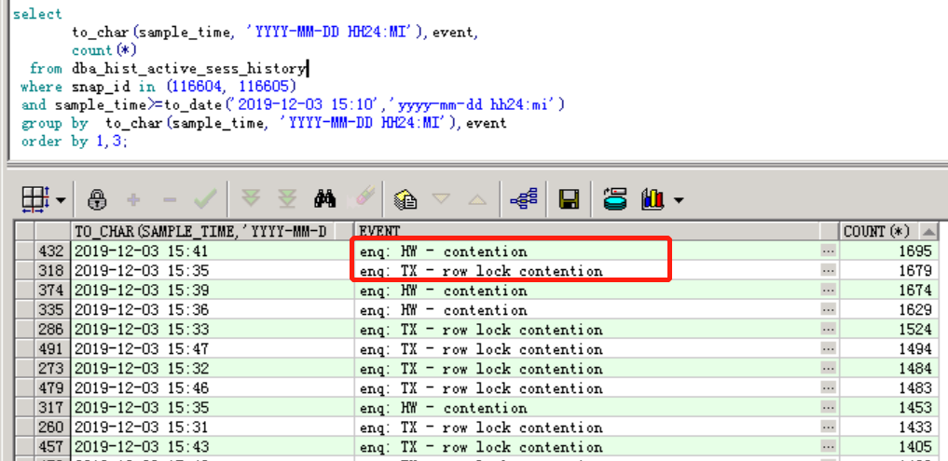Click the save floppy disk icon
948x461 pixels.
pyautogui.click(x=569, y=198)
